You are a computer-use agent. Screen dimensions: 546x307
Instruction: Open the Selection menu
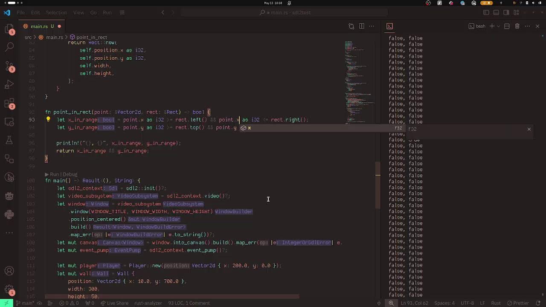tap(56, 12)
